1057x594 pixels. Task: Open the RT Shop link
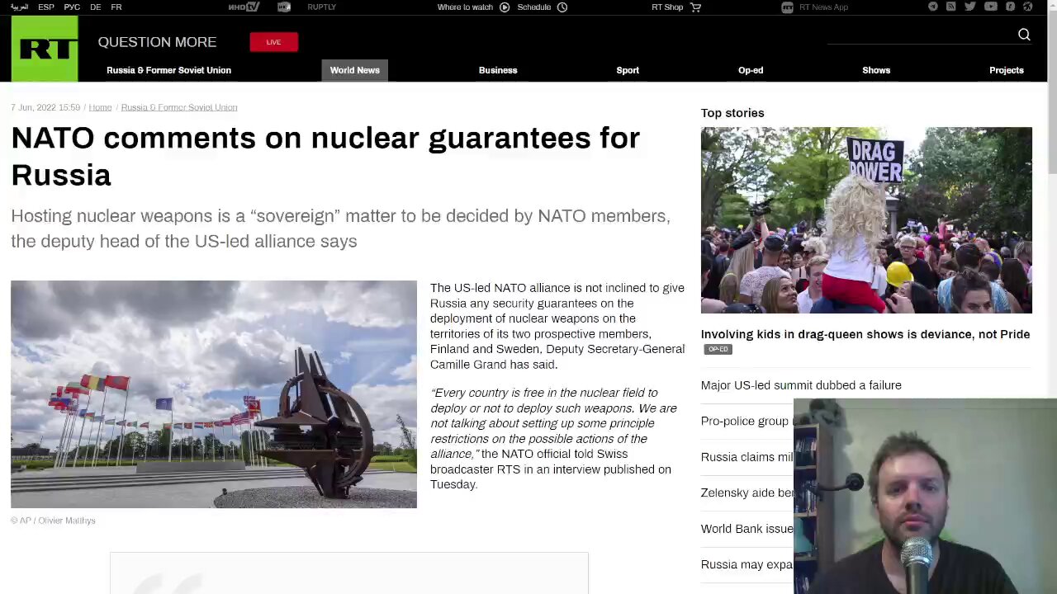(667, 7)
